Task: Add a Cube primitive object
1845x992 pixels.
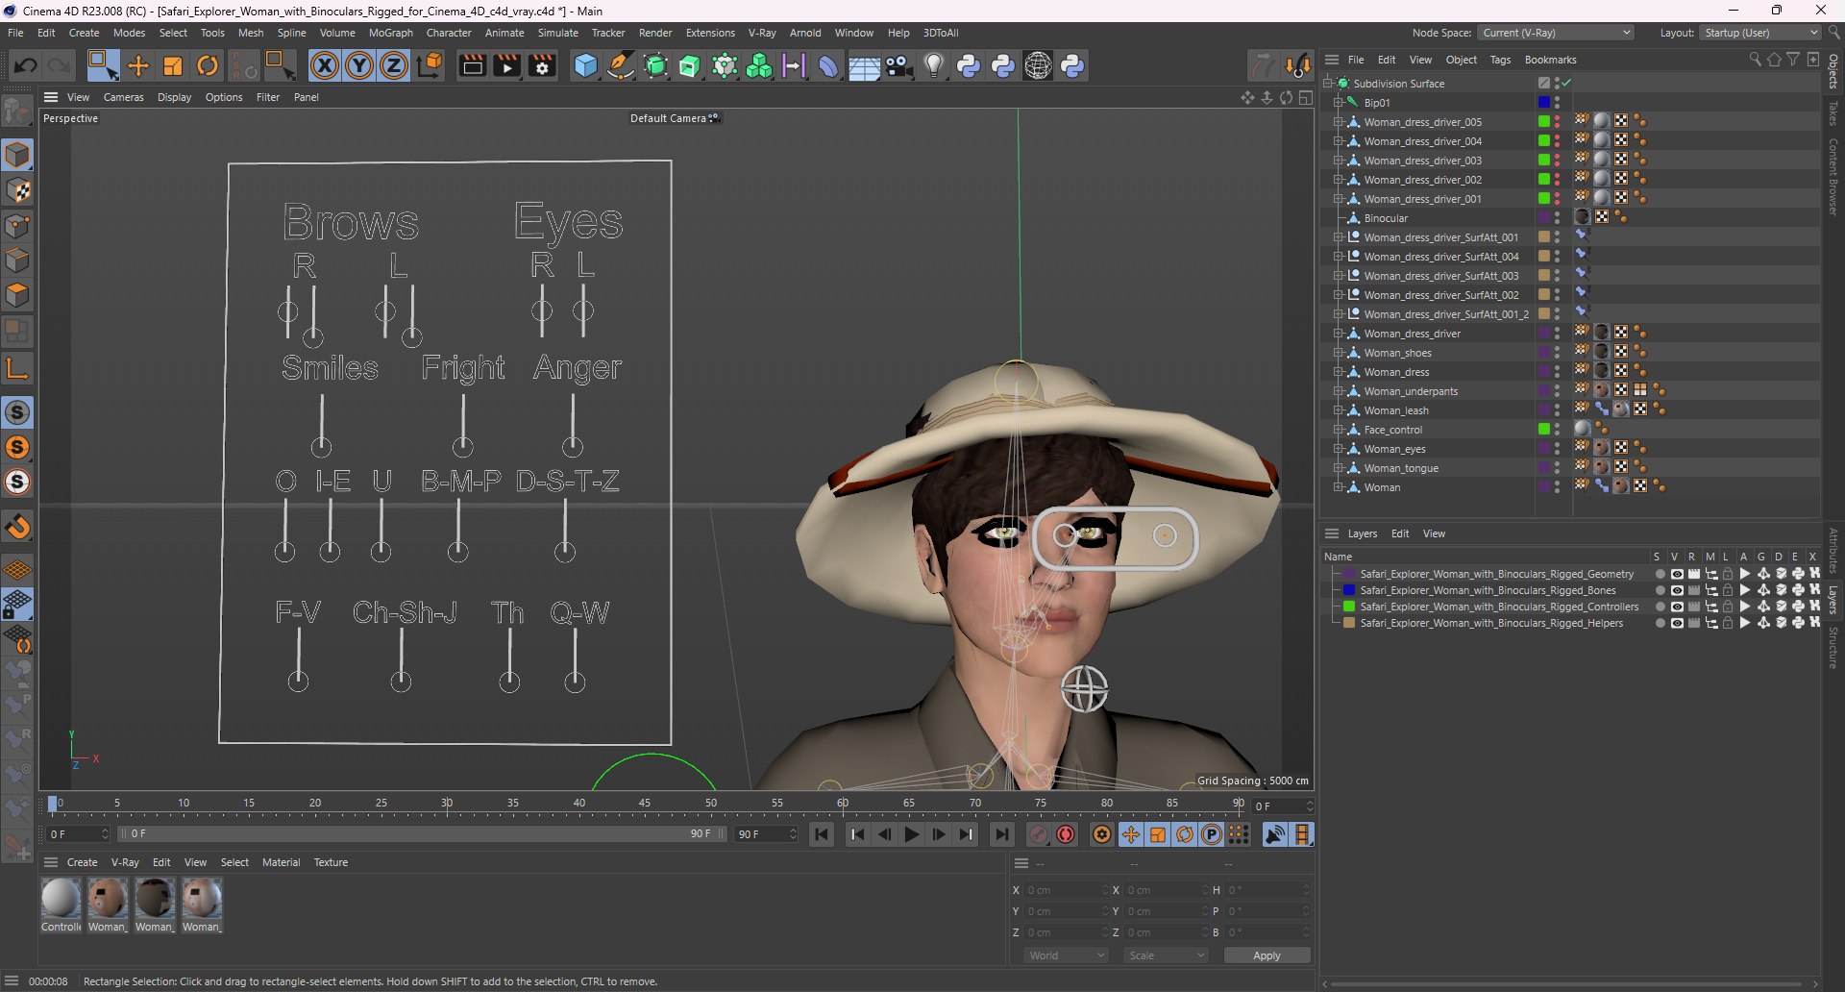Action: coord(585,65)
